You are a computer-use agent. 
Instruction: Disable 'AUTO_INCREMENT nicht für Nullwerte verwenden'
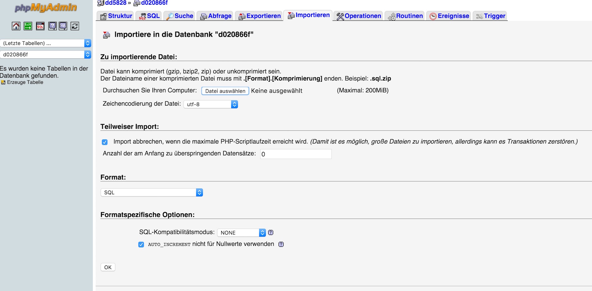(x=141, y=244)
